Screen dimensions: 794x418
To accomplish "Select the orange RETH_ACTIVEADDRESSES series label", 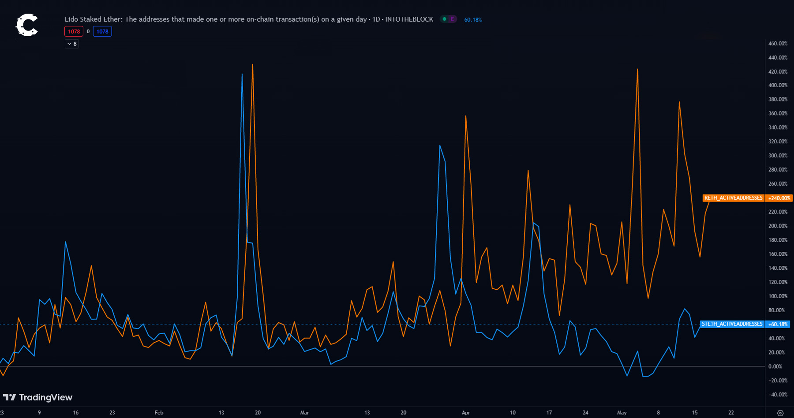I will click(733, 198).
